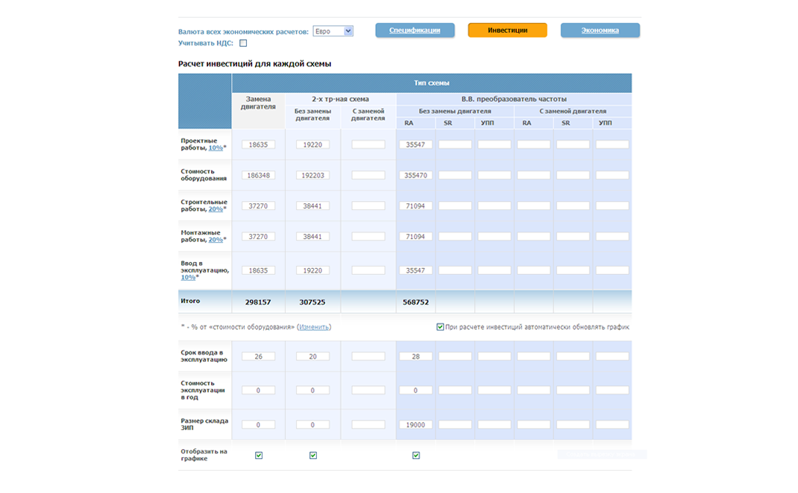Image resolution: width=798 pixels, height=493 pixels.
Task: Focus the Срок ввода field showing 28
Action: point(415,356)
